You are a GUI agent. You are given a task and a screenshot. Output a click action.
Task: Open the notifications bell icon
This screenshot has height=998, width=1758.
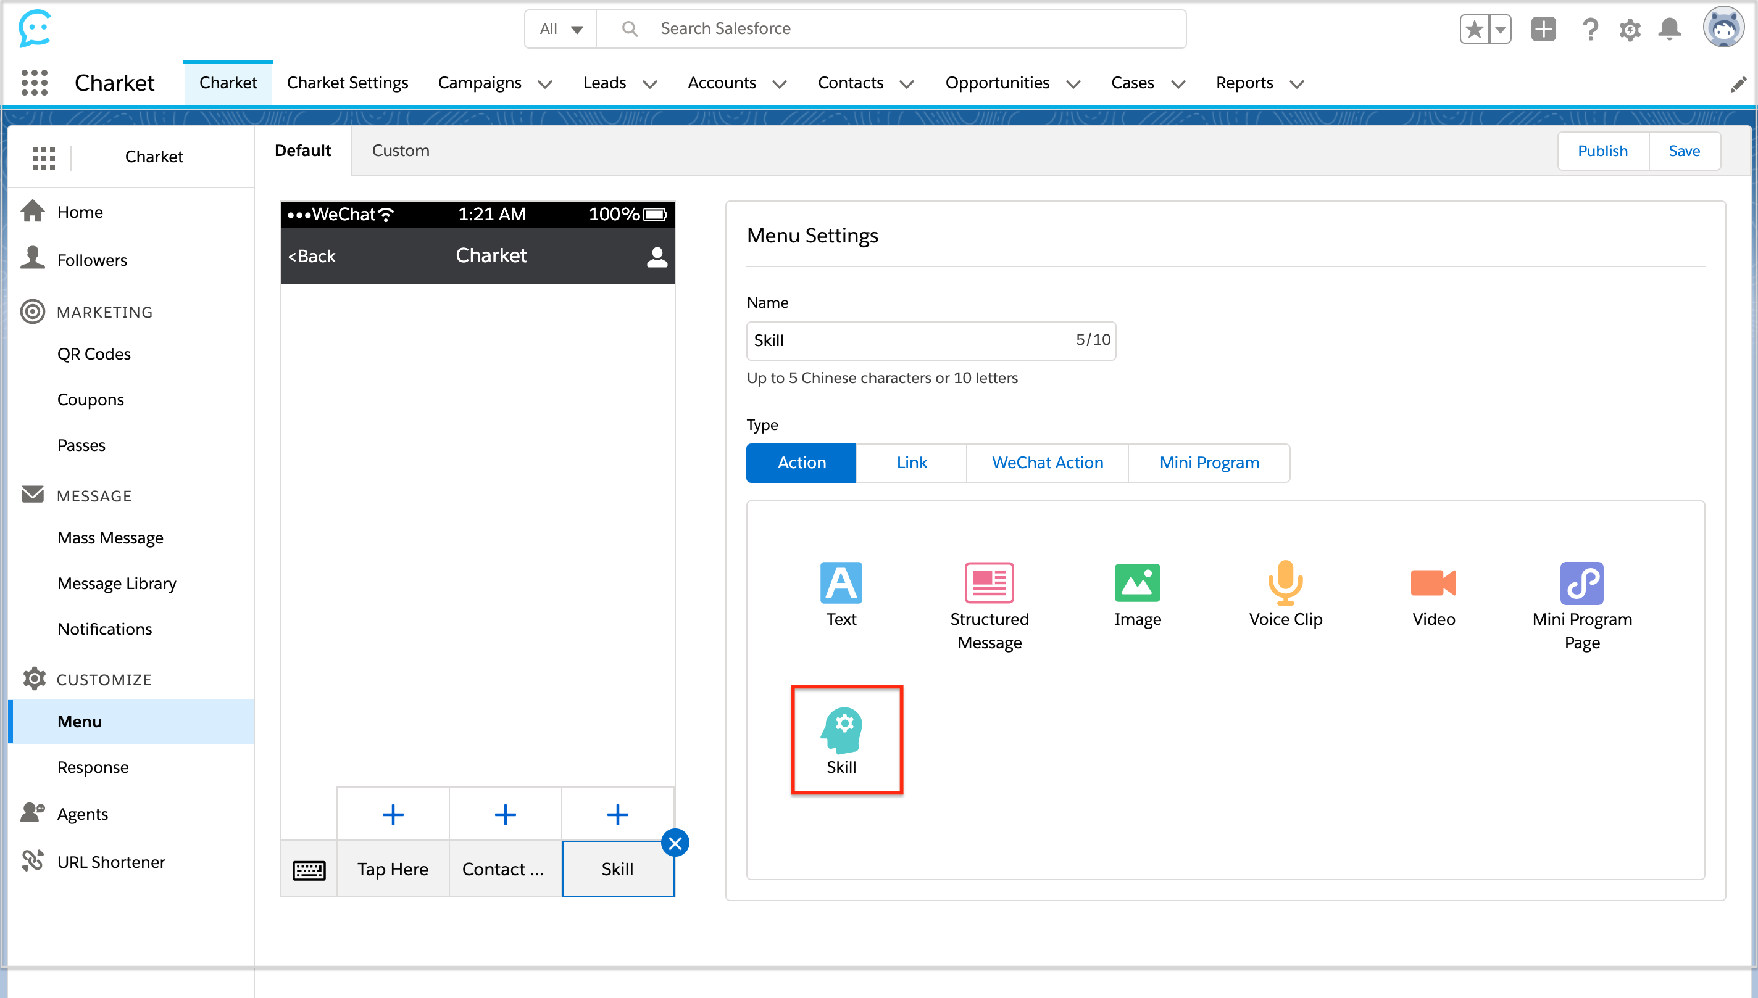(x=1669, y=30)
